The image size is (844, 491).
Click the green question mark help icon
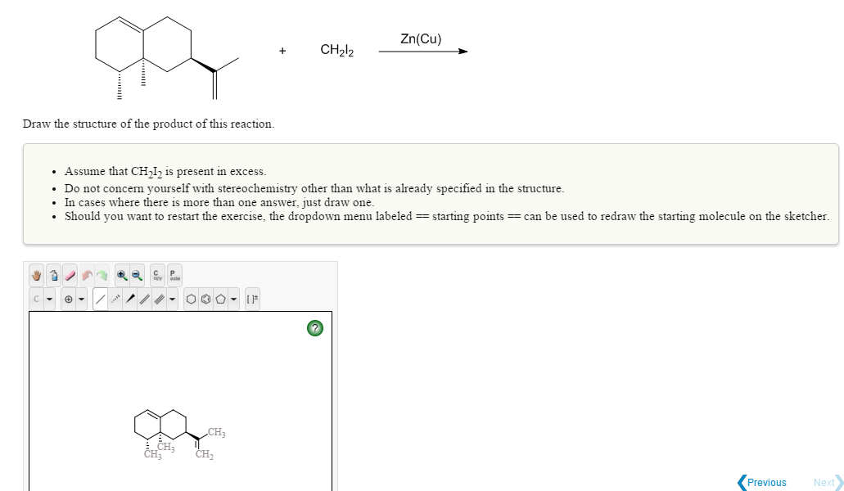click(314, 328)
